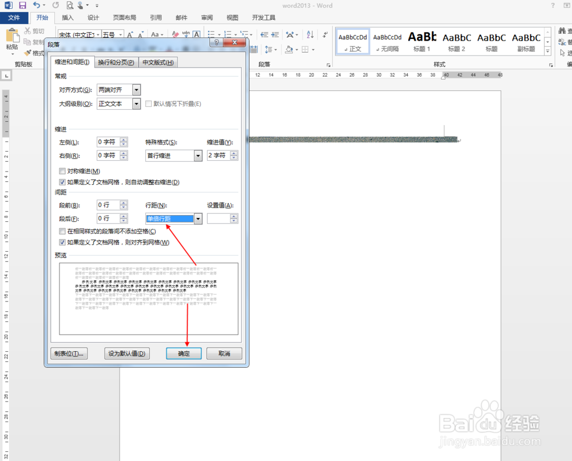Click the Decrease Indent icon
The image size is (572, 461).
pyautogui.click(x=264, y=35)
